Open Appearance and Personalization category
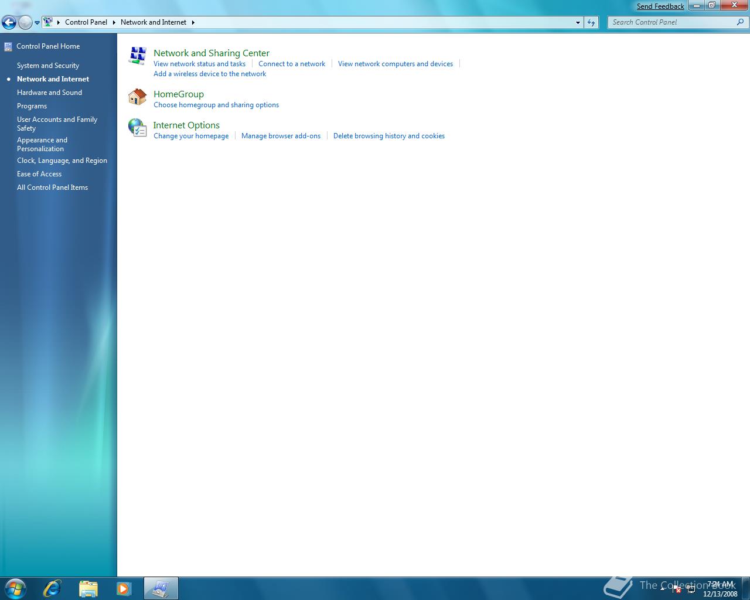Screen dimensions: 750x600 point(42,144)
